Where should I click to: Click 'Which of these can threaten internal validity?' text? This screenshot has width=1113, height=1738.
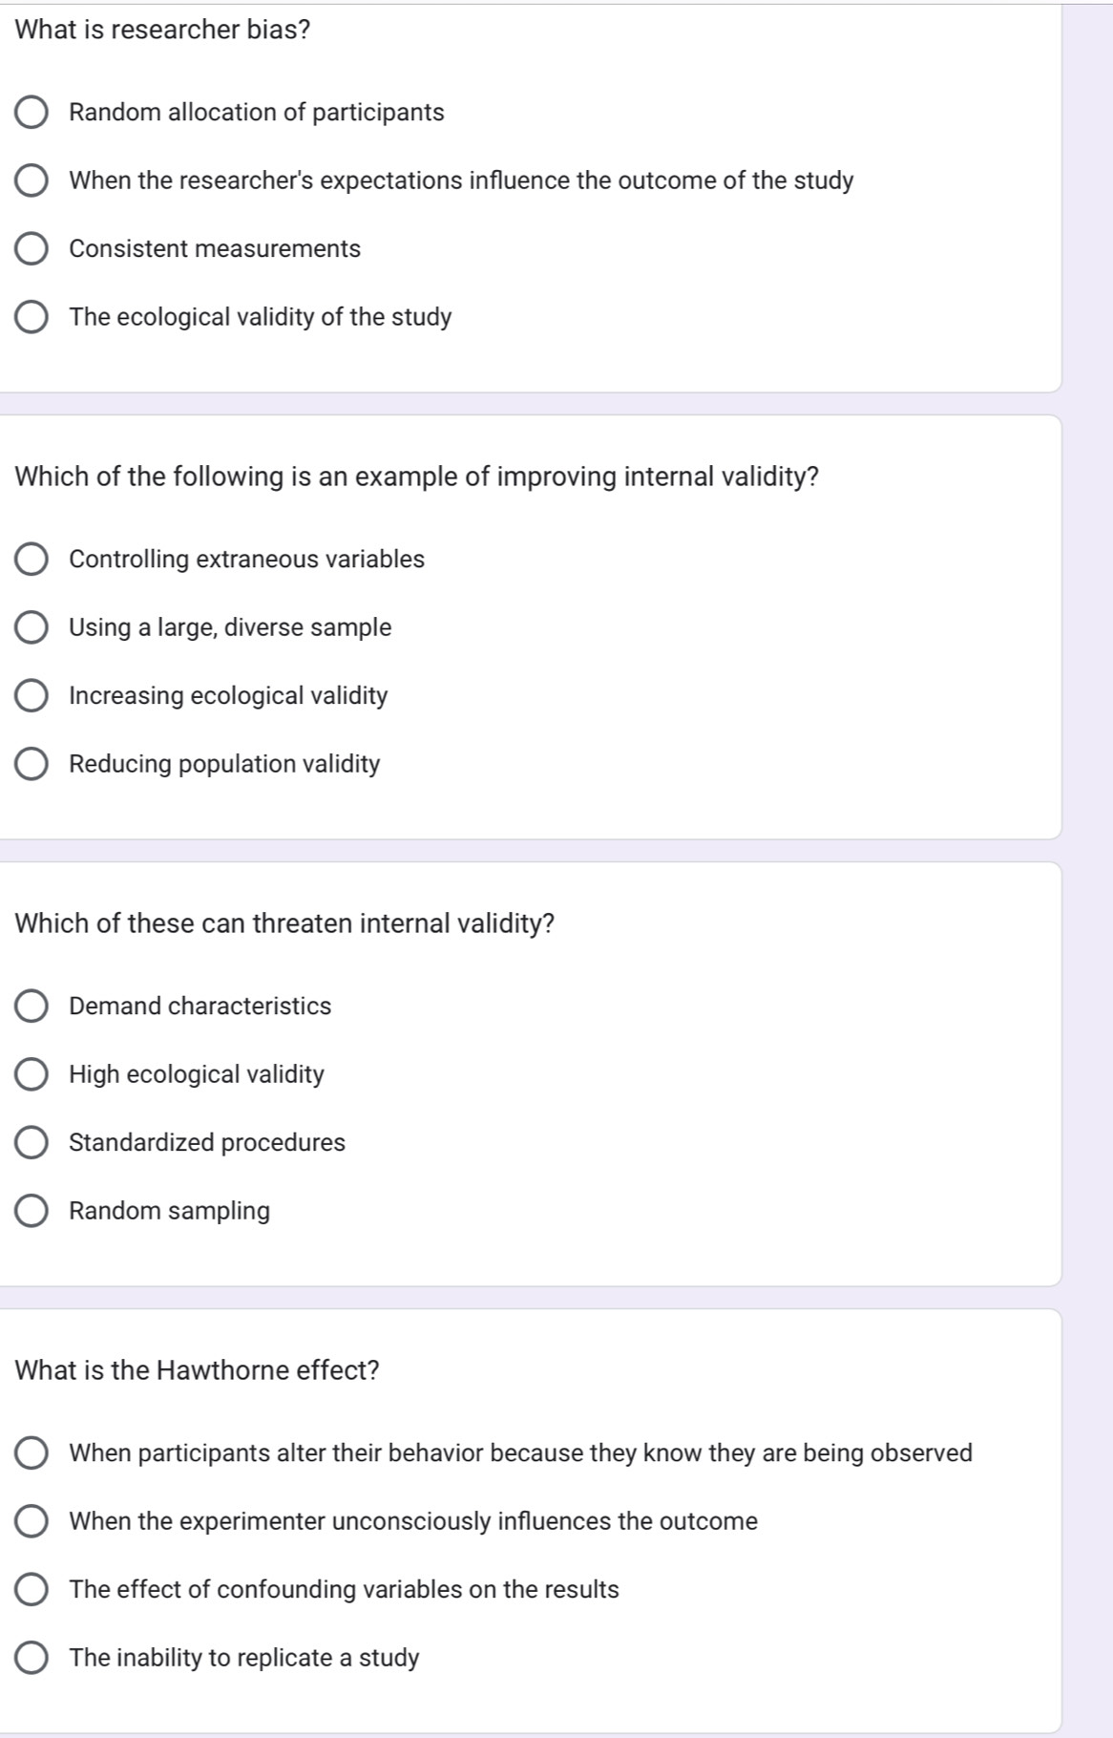coord(285,923)
